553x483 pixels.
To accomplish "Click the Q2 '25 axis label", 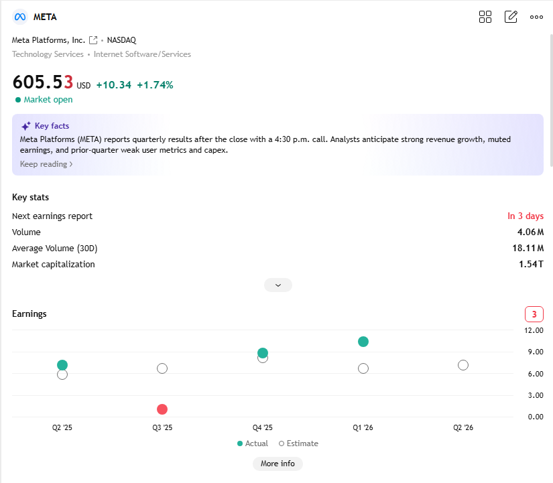I will [x=62, y=427].
